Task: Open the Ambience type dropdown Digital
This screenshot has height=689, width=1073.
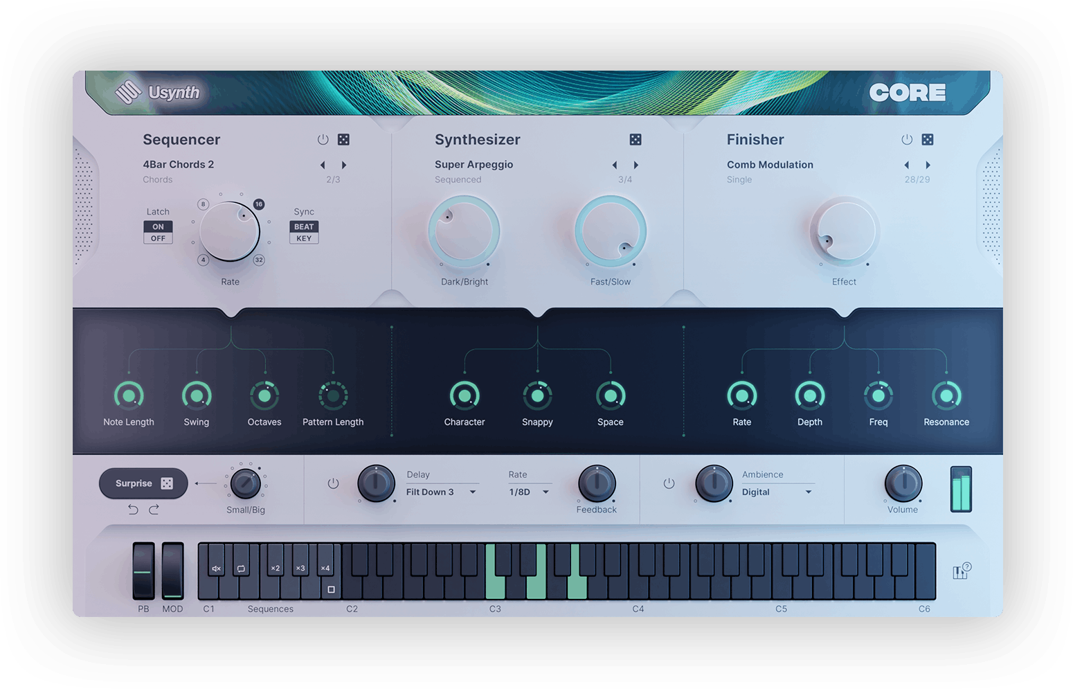Action: [x=777, y=492]
